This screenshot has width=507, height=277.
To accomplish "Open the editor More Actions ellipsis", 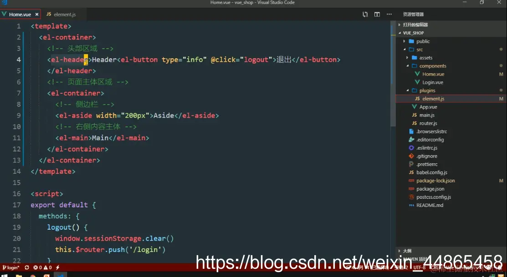I will pos(389,14).
